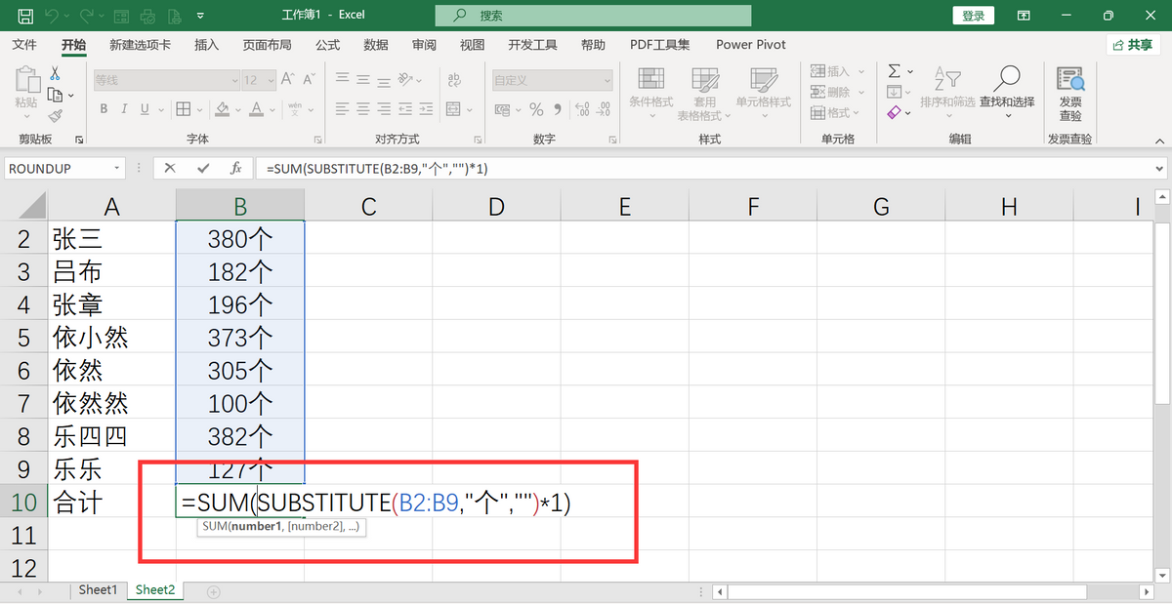Click the 登录 (Sign in) button
1172x604 pixels.
(x=973, y=16)
